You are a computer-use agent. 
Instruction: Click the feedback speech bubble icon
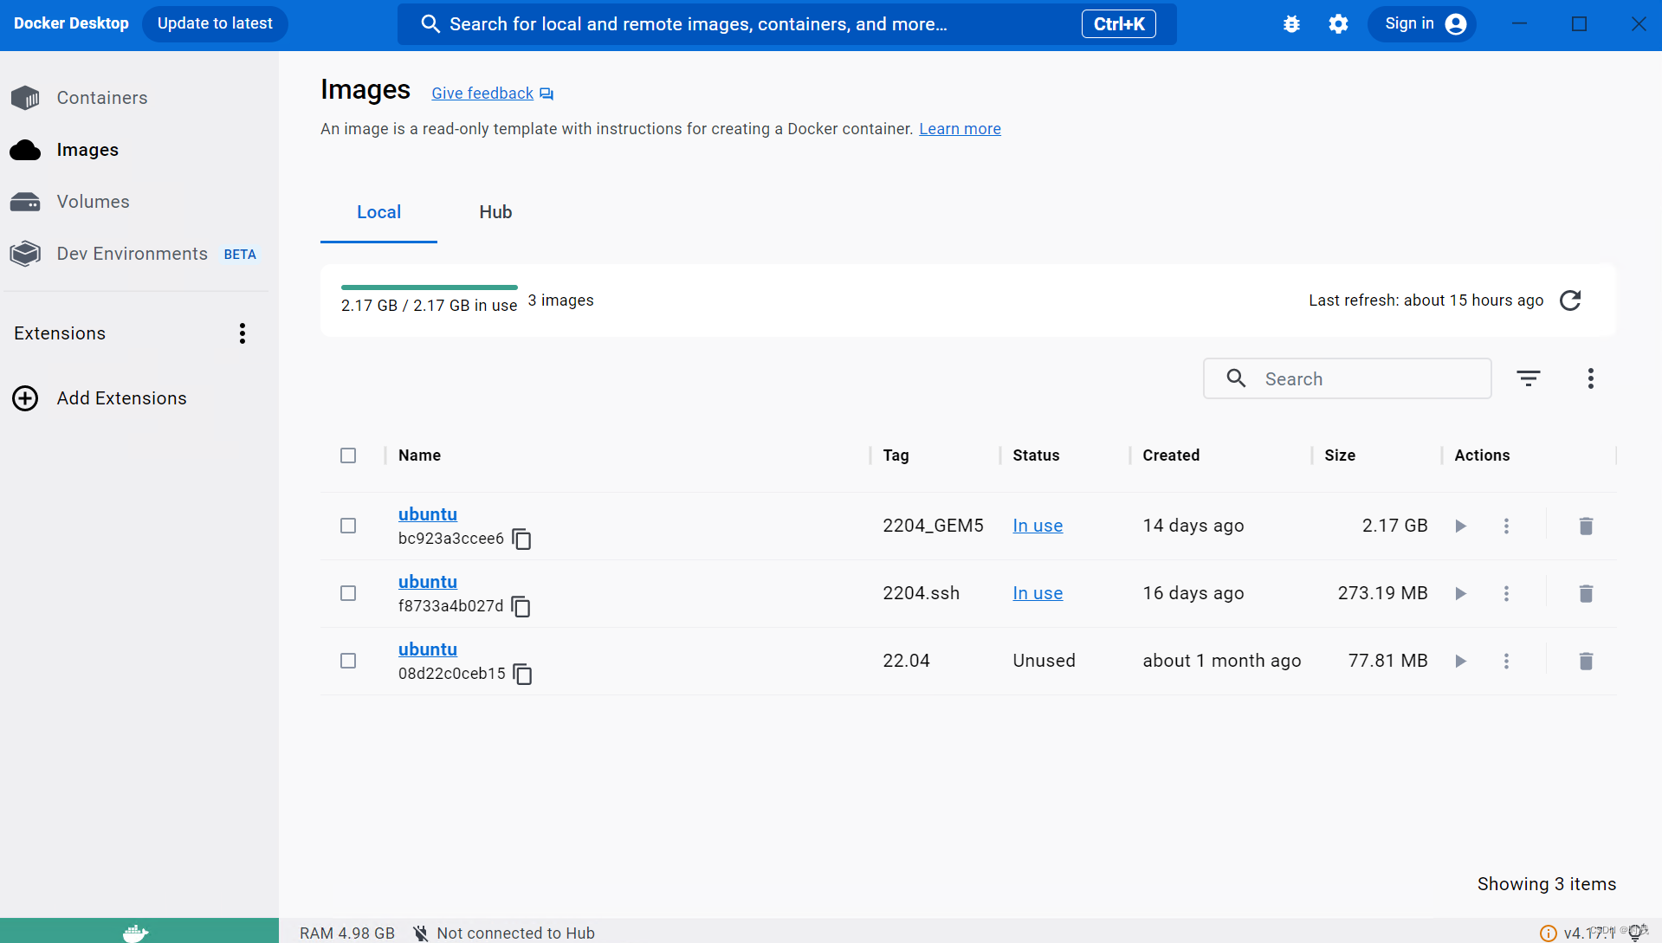[x=546, y=94]
